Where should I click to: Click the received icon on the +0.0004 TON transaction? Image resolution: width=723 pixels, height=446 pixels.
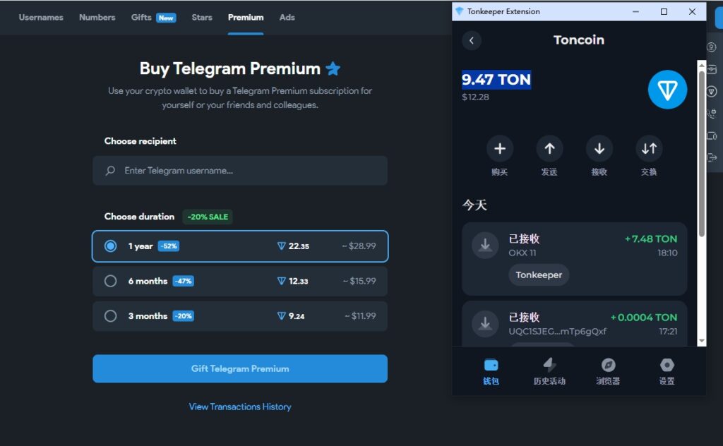tap(485, 324)
